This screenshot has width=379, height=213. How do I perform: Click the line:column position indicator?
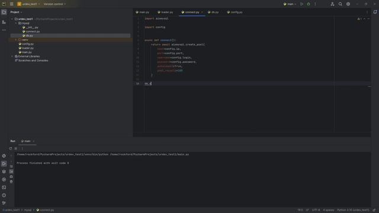tap(300, 210)
